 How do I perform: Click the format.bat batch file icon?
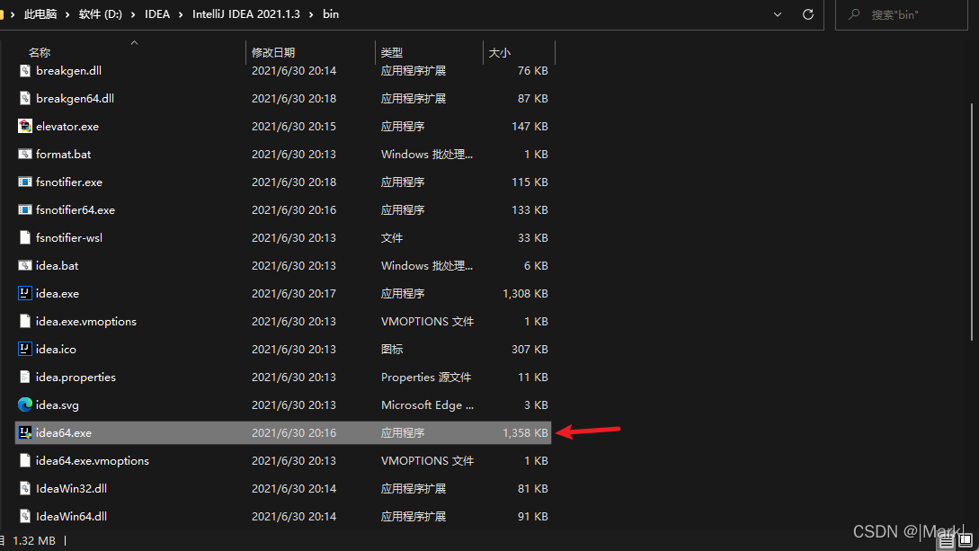[x=24, y=154]
